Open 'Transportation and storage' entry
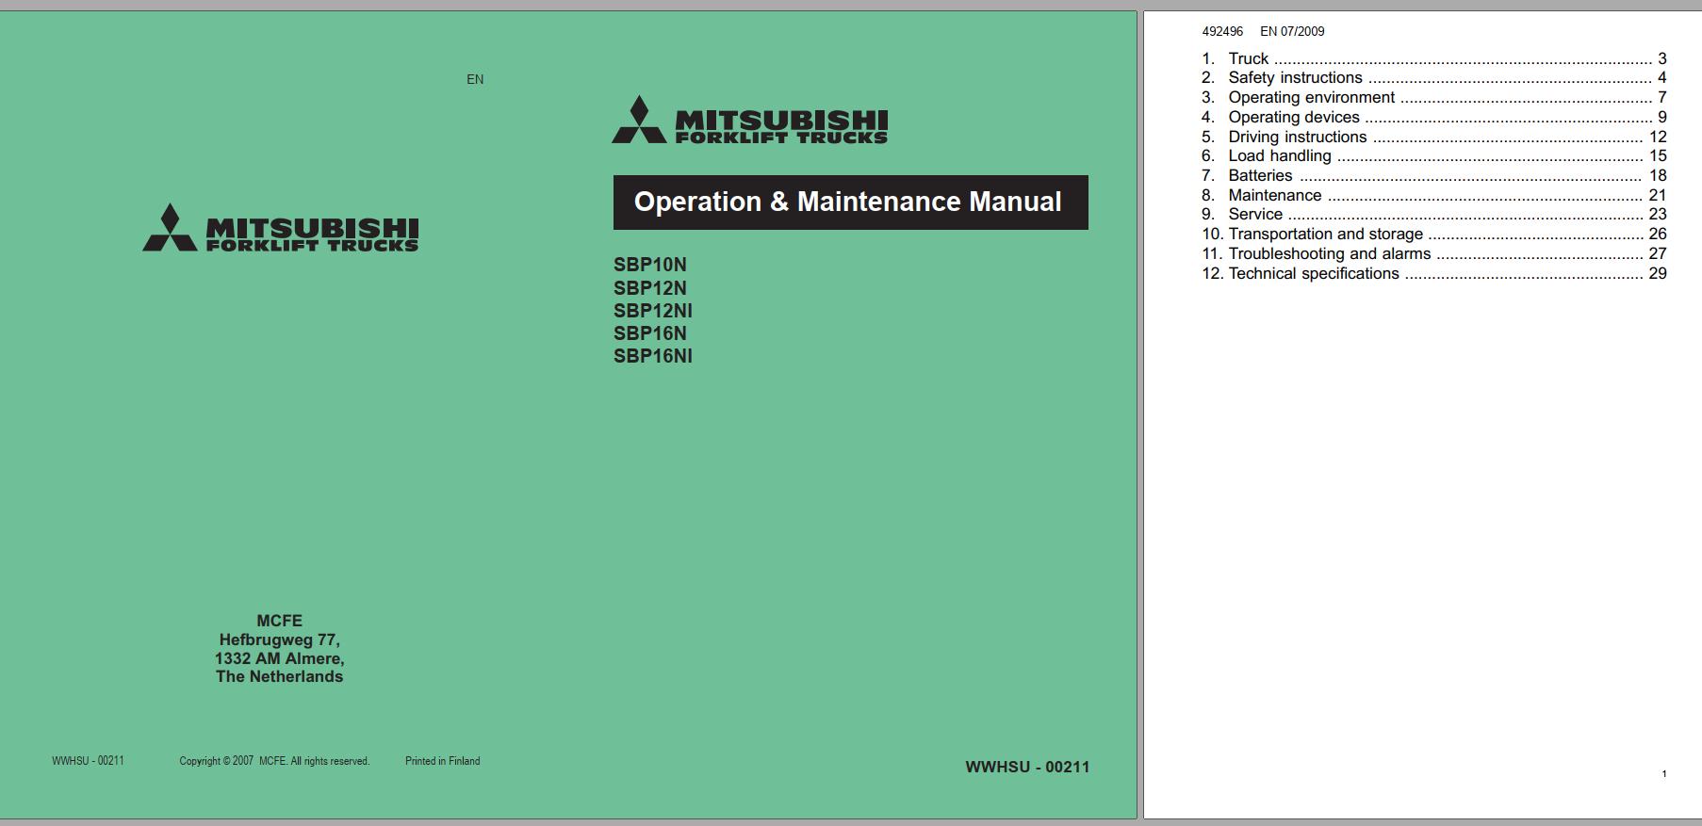The width and height of the screenshot is (1702, 826). coord(1434,235)
